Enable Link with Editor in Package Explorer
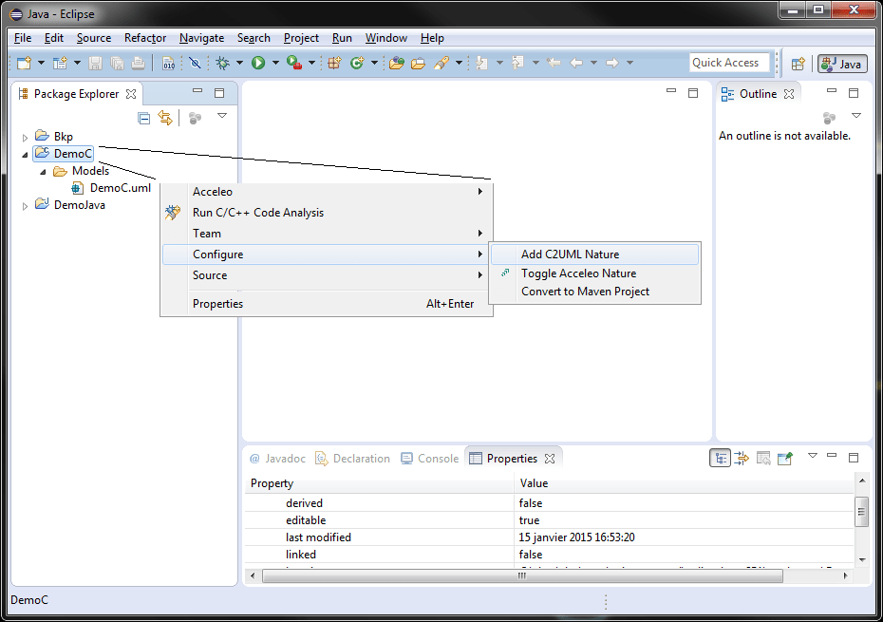The height and width of the screenshot is (622, 883). (x=163, y=117)
